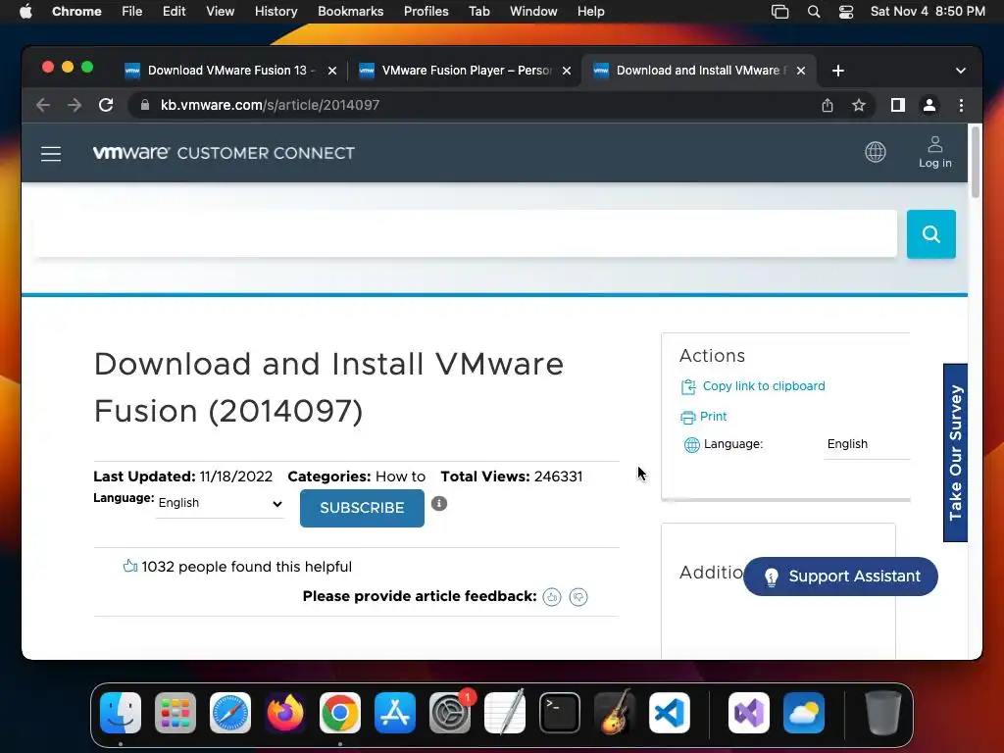Screen dimensions: 1004x753
Task: Click the Log in user icon
Action: pos(934,152)
